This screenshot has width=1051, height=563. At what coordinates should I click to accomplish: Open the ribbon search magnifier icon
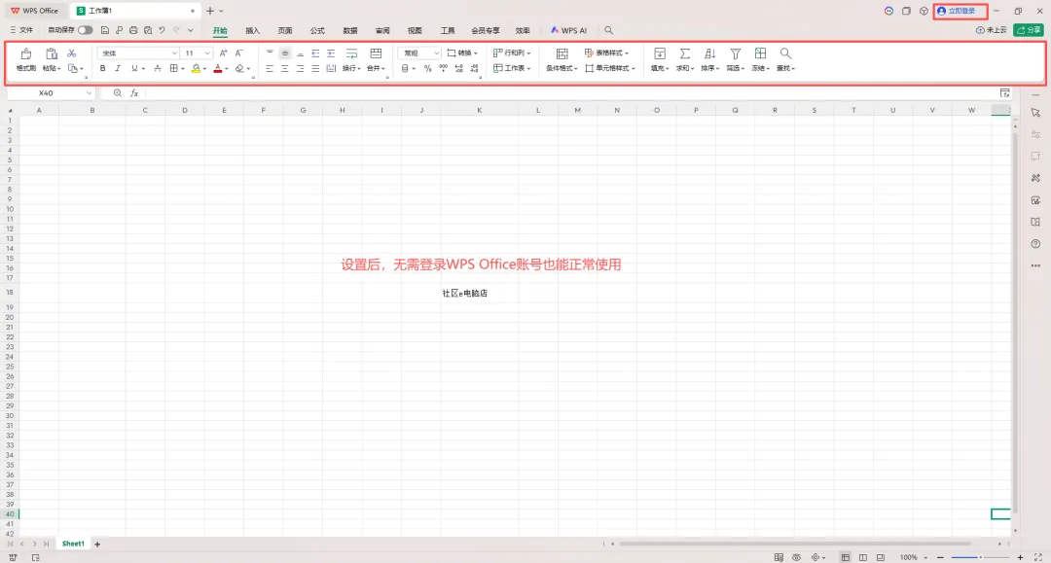pyautogui.click(x=608, y=30)
